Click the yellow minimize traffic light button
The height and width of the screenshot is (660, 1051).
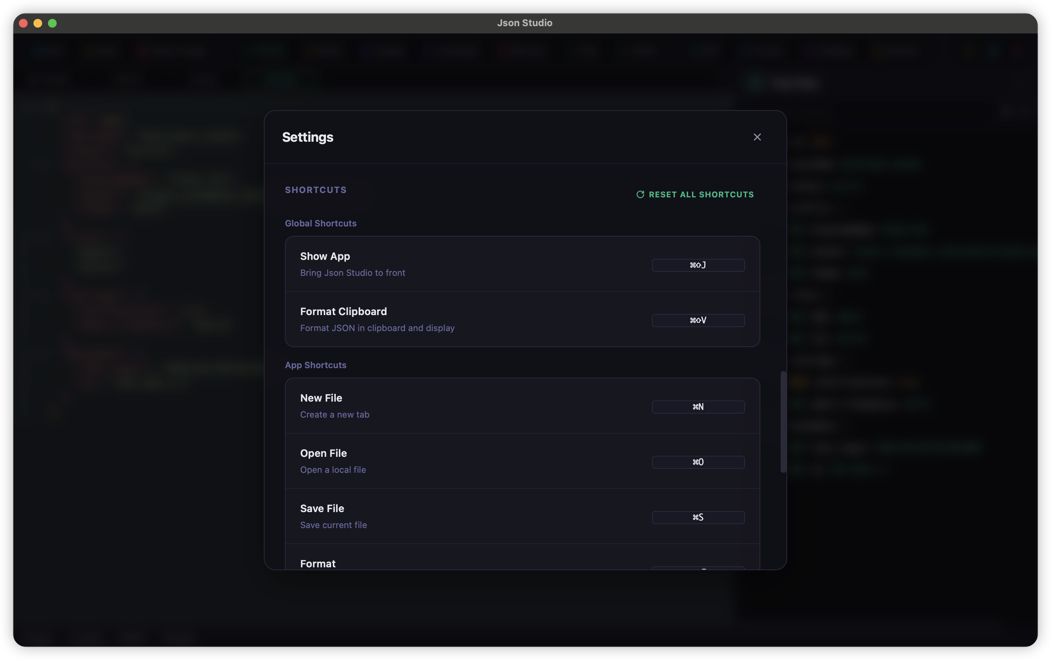click(38, 23)
